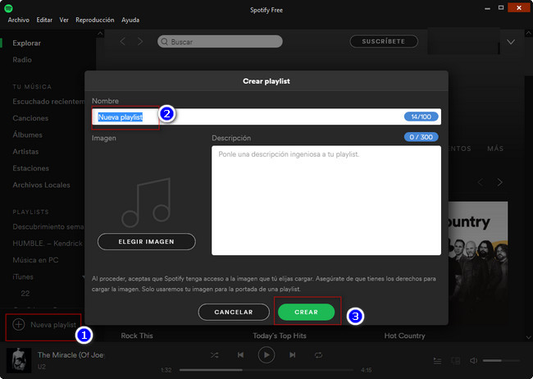Click the sidebar scroll up arrow
Viewport: 533px width, 379px height.
tap(99, 34)
